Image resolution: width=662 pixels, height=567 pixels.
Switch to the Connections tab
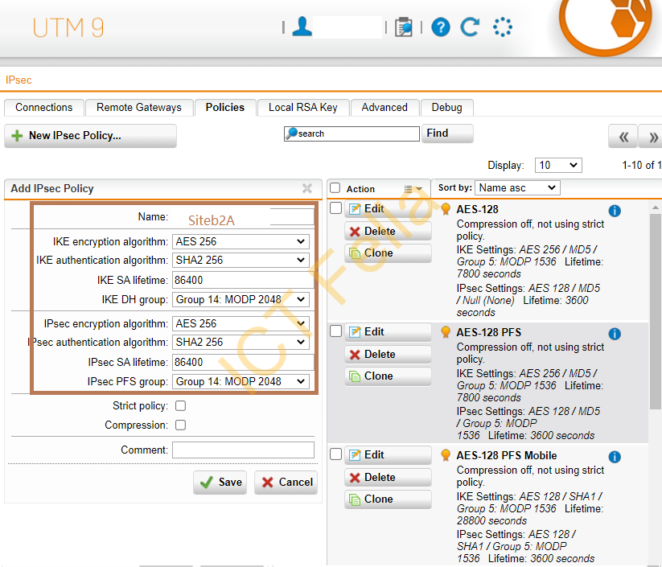[x=44, y=107]
